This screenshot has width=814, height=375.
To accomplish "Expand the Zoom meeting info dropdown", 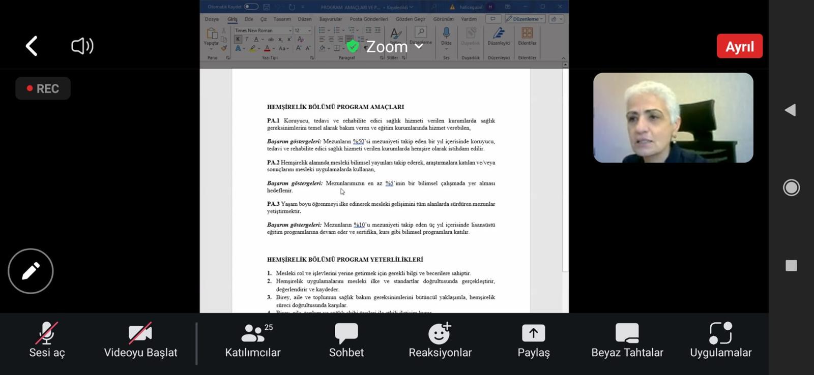I will click(x=419, y=46).
